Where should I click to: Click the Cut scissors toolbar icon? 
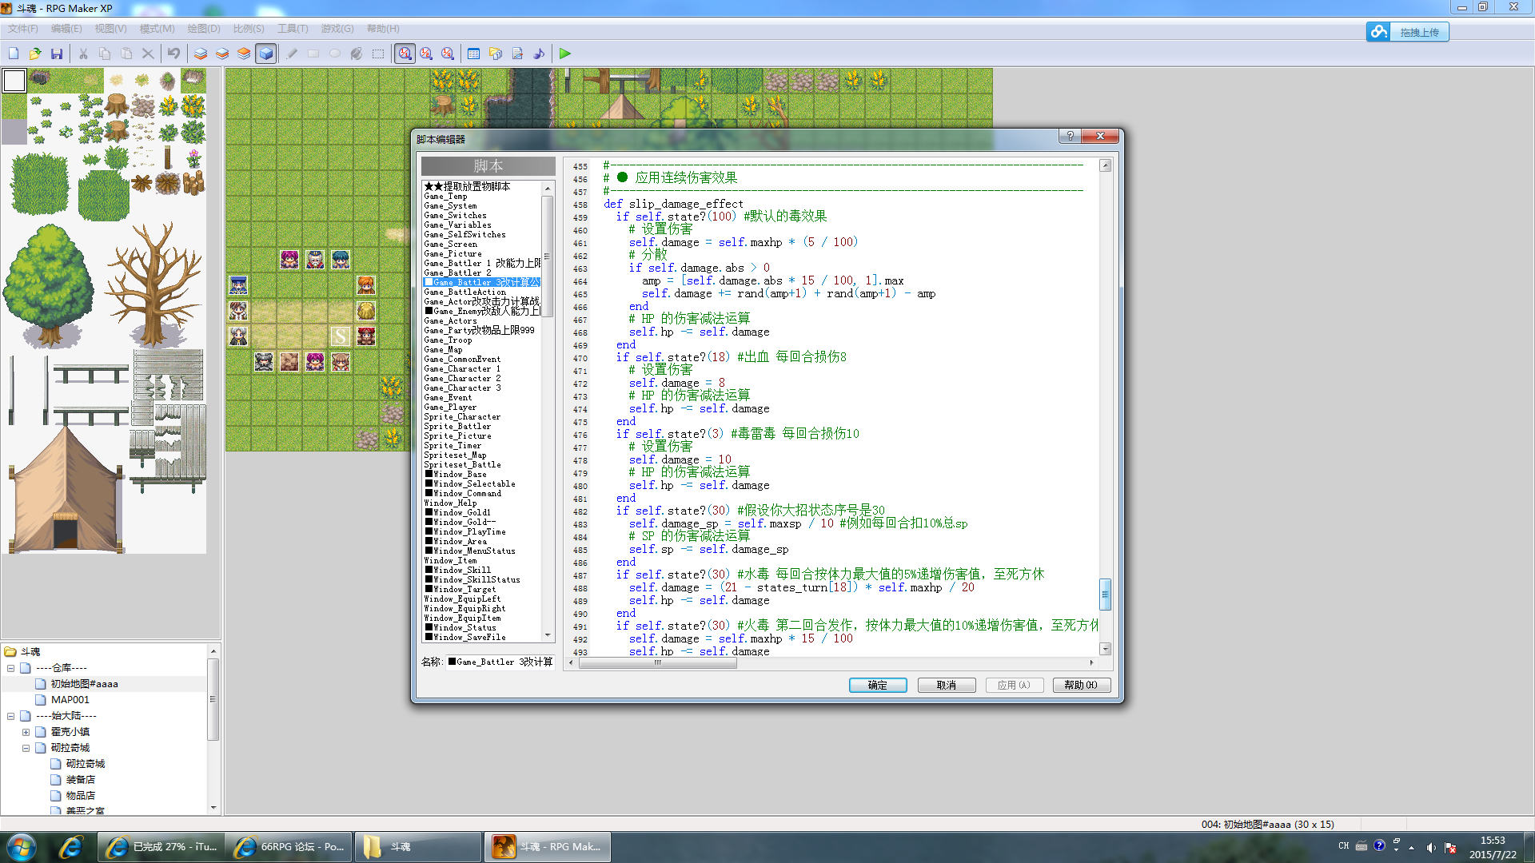tap(83, 54)
